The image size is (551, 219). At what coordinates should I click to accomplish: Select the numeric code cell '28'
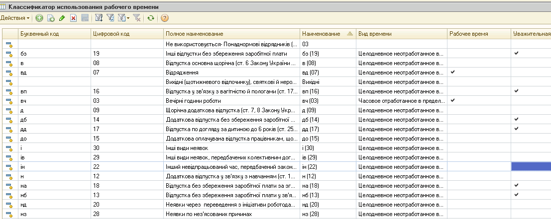[x=127, y=214]
